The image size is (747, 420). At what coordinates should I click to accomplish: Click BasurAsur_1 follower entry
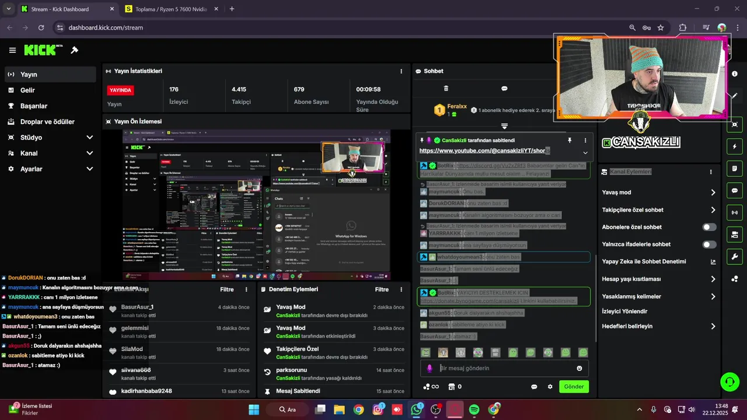(179, 311)
